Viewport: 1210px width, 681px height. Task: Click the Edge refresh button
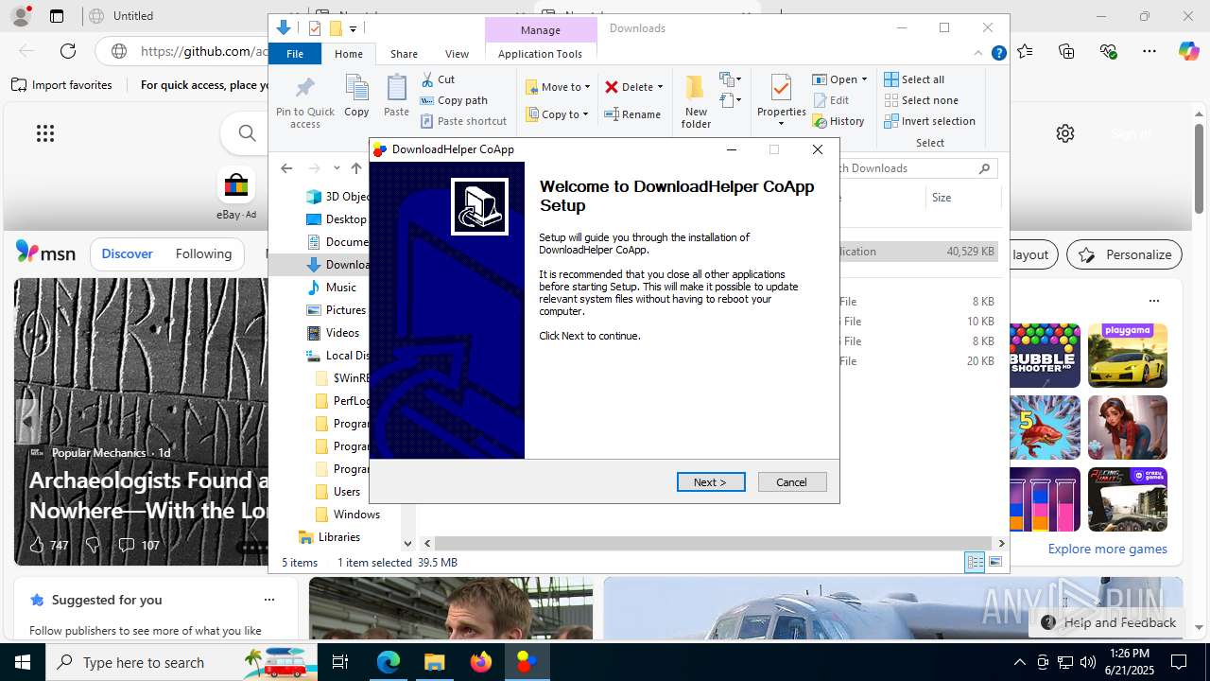(68, 51)
